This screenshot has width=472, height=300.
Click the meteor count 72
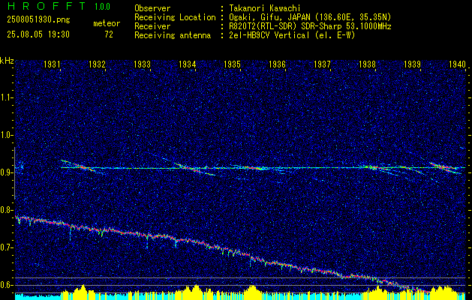[x=109, y=34]
